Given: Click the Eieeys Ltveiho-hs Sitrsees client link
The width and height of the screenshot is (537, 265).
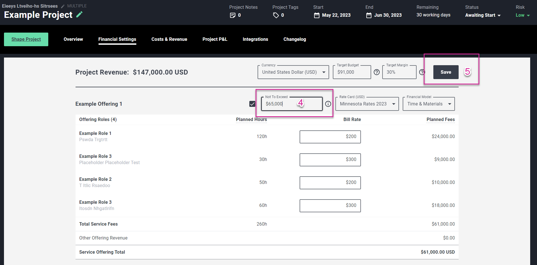Looking at the screenshot, I should (30, 6).
